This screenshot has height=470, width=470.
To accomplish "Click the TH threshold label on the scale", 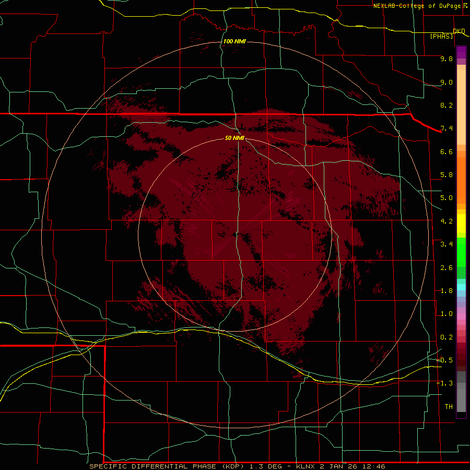I will (x=449, y=407).
